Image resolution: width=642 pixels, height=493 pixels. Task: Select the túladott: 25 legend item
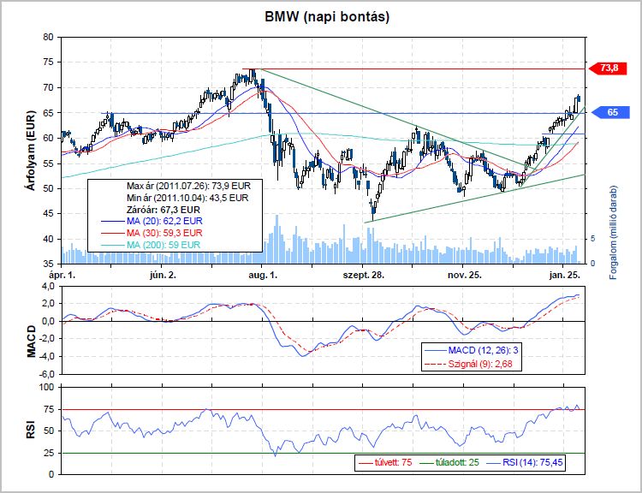(x=456, y=462)
